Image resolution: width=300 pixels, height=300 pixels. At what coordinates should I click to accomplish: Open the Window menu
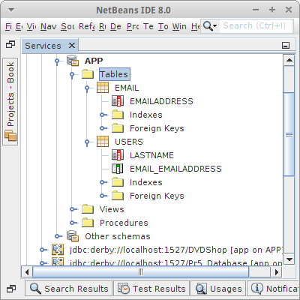pyautogui.click(x=179, y=26)
